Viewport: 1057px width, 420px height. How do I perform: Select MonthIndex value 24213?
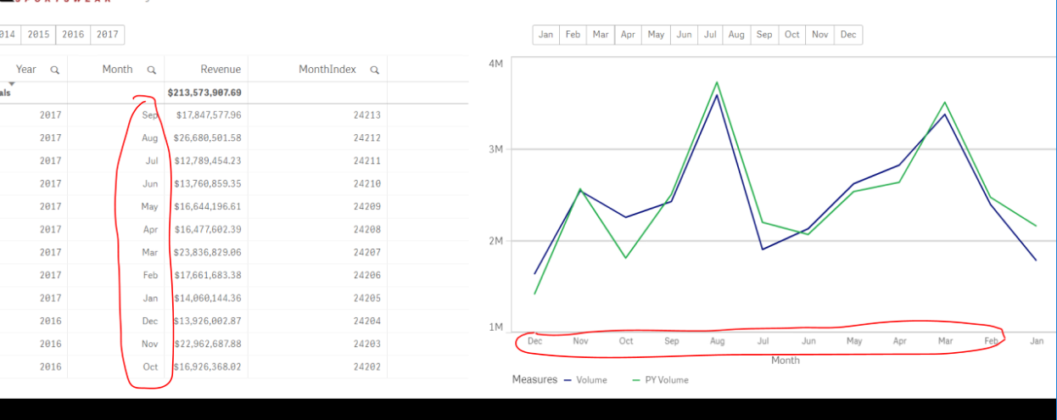(367, 115)
